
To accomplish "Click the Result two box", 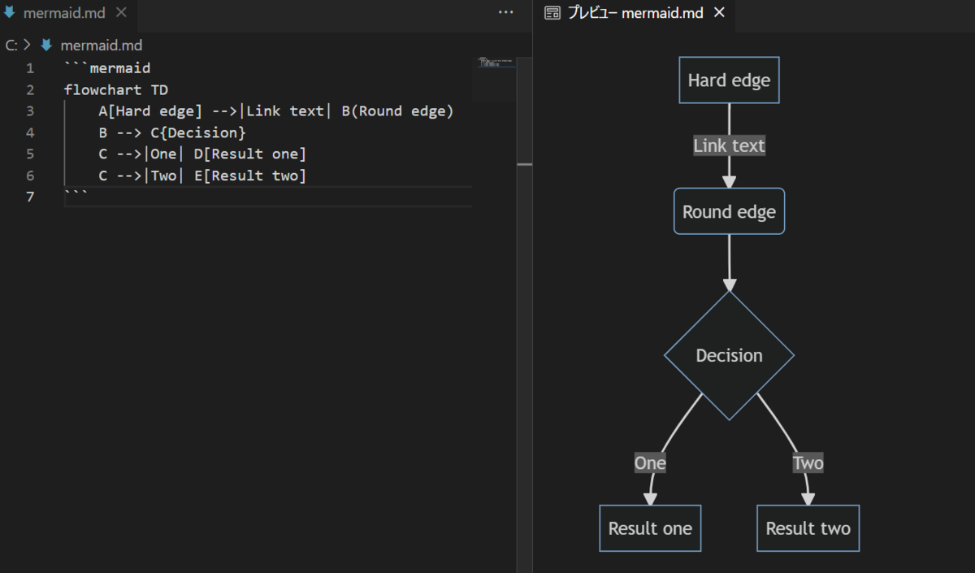I will (x=808, y=528).
